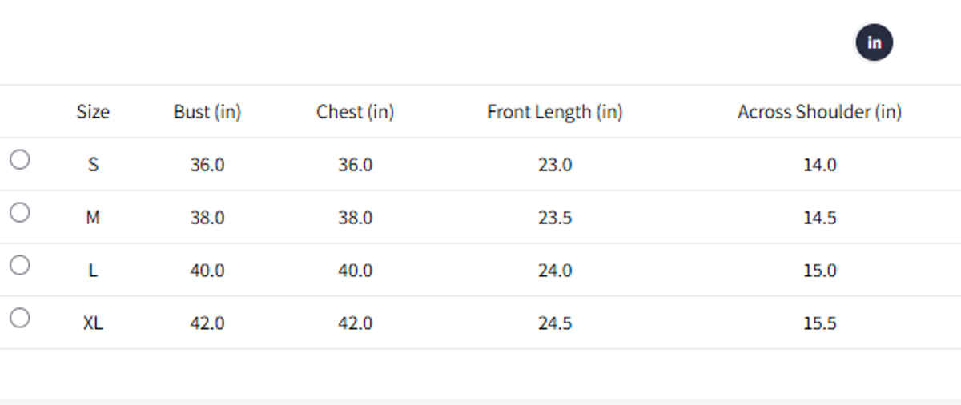Viewport: 961px width, 405px height.
Task: Toggle the inches unit button
Action: pyautogui.click(x=874, y=42)
